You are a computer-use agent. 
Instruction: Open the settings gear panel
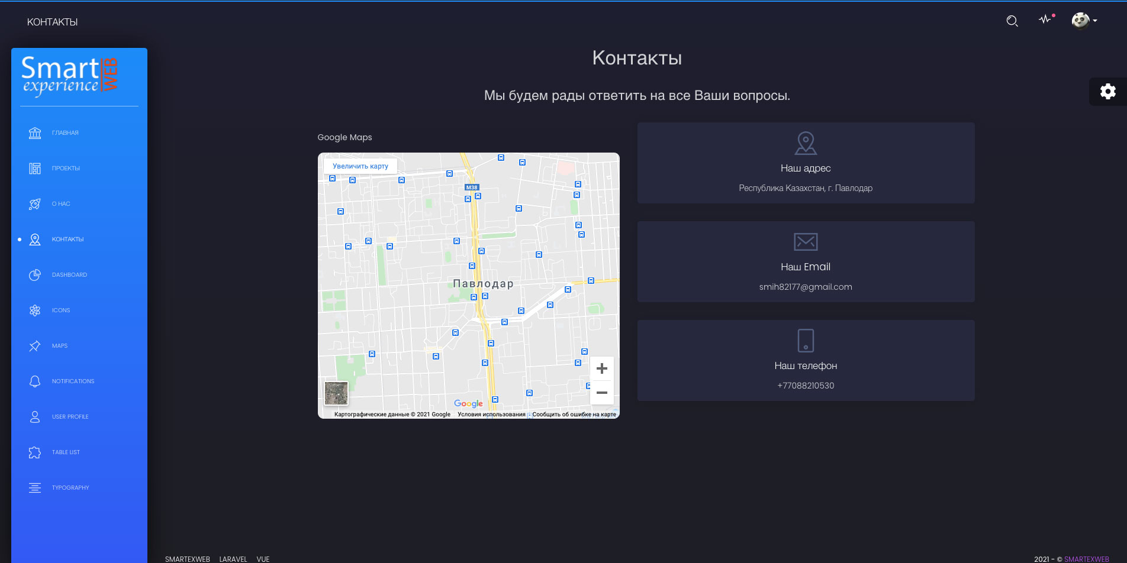click(1107, 92)
